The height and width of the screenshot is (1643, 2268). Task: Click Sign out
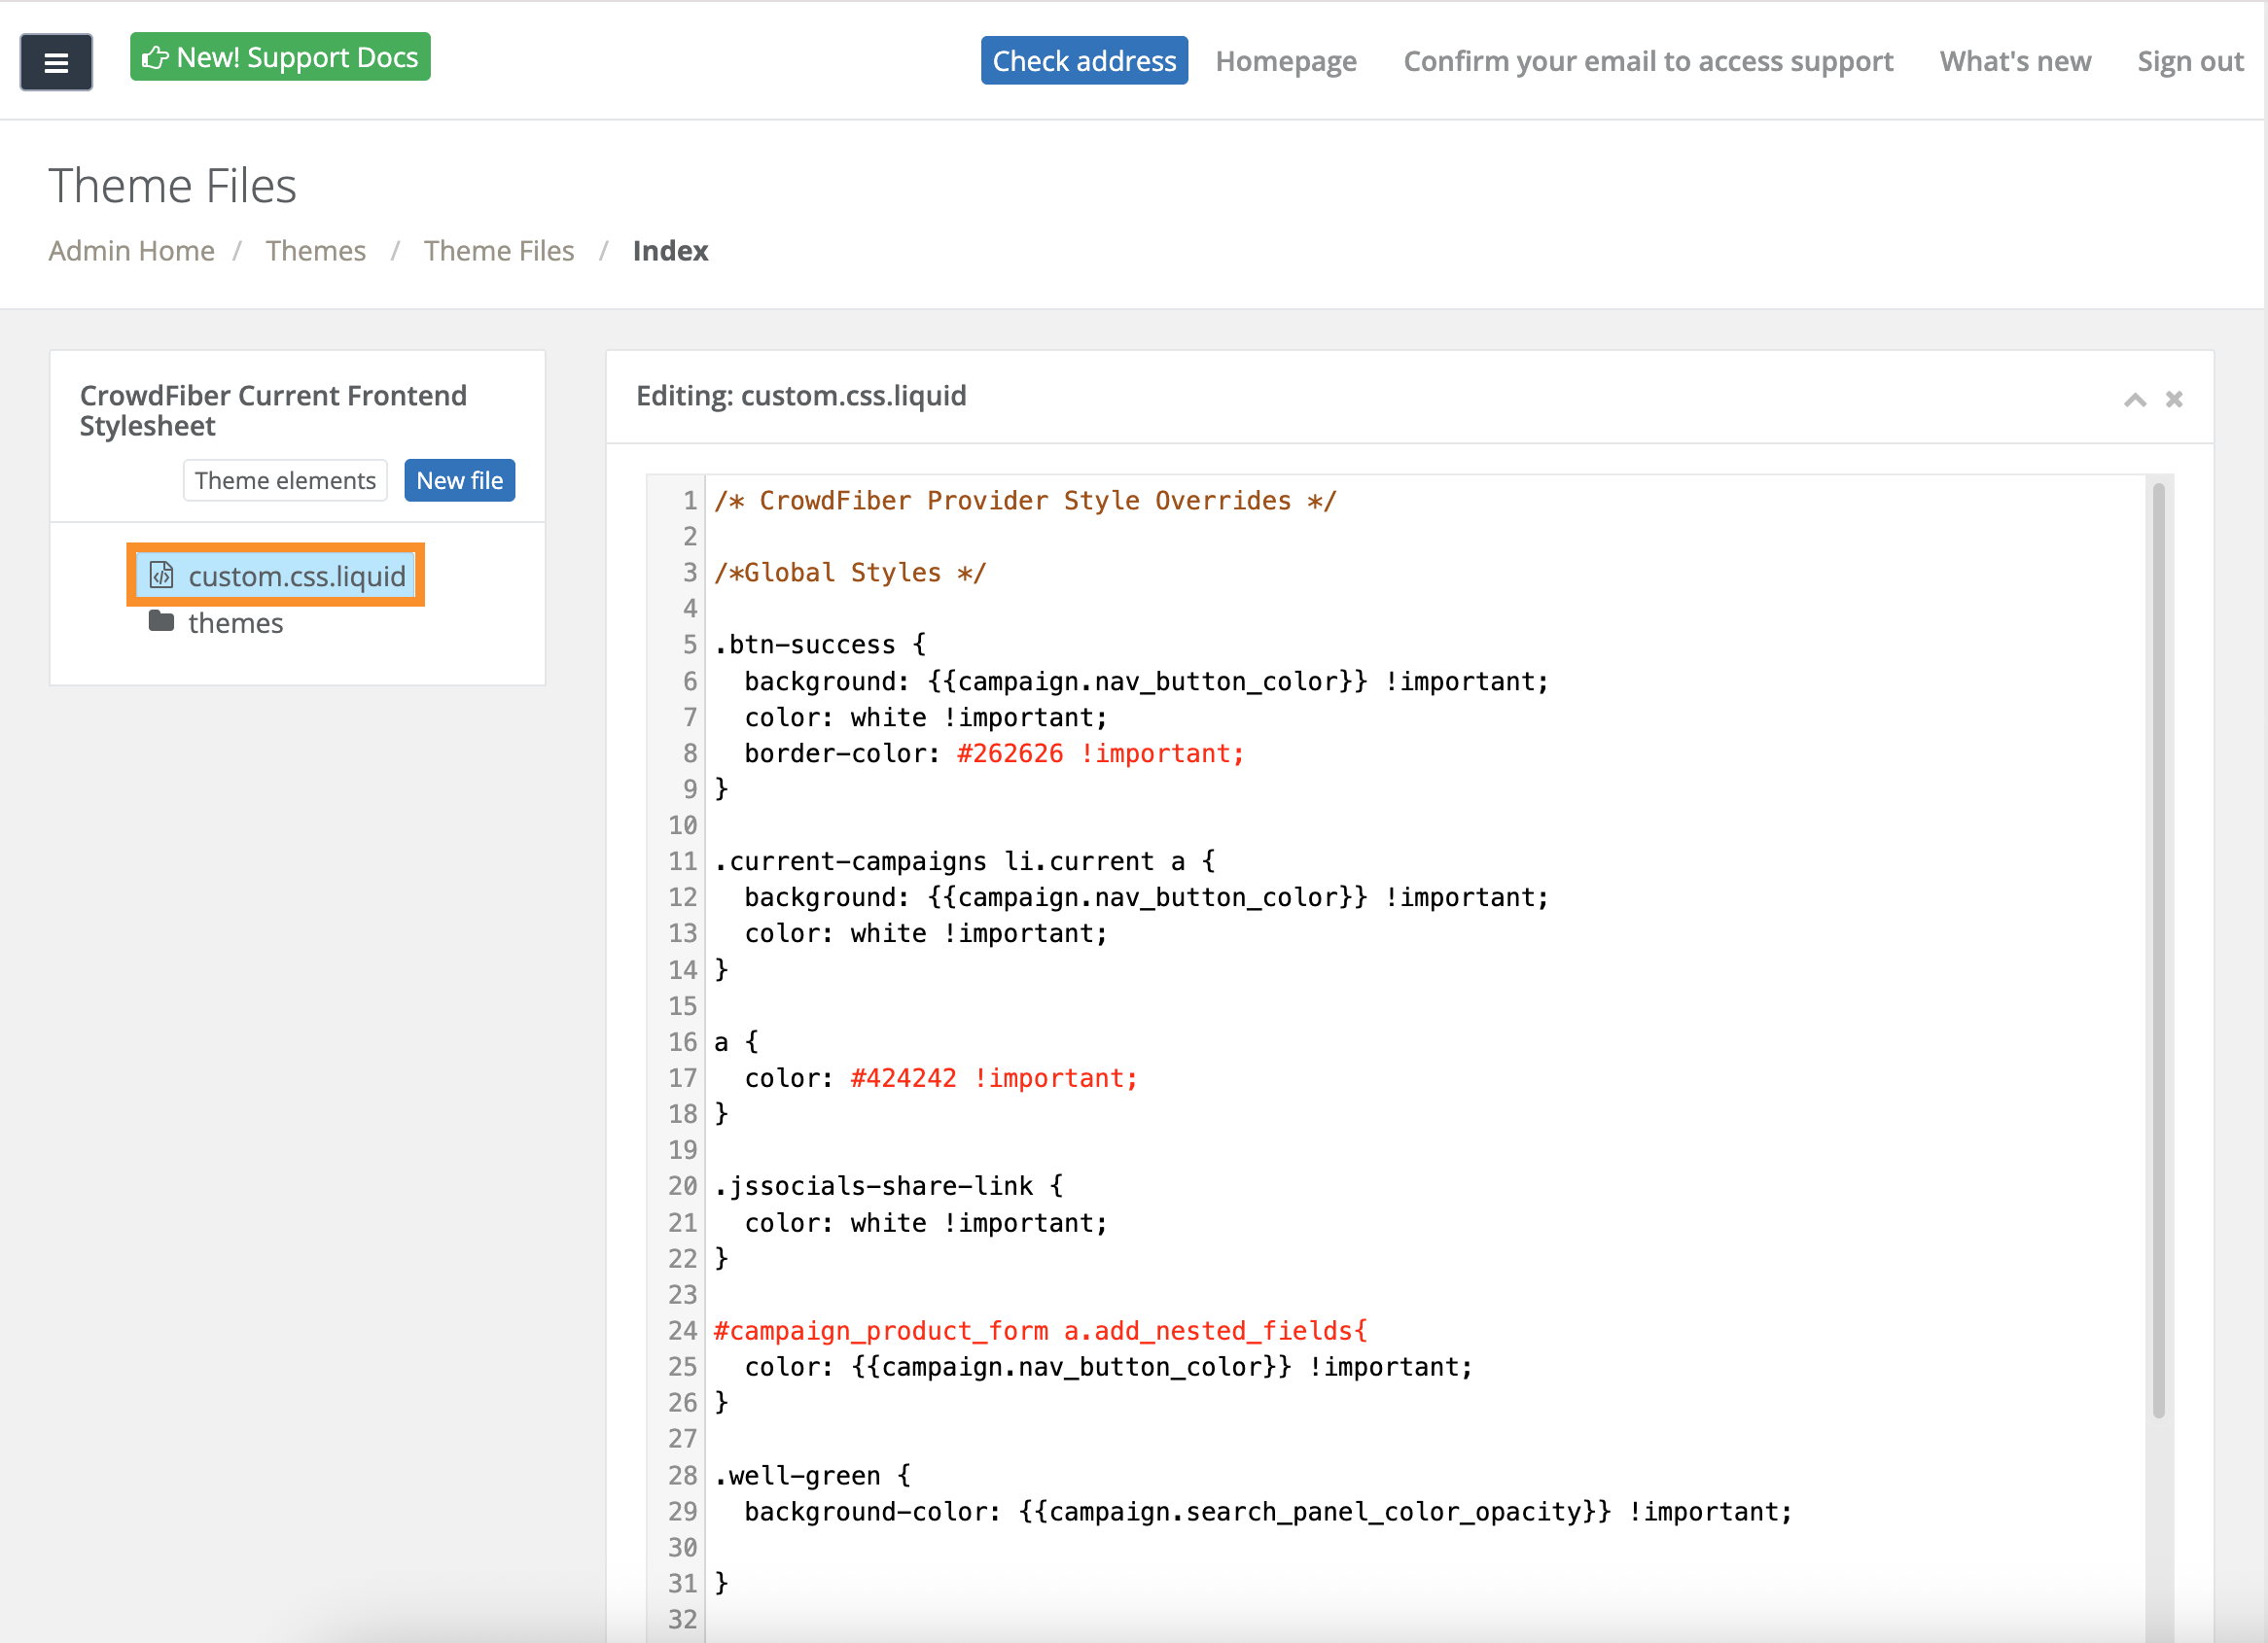click(x=2189, y=62)
